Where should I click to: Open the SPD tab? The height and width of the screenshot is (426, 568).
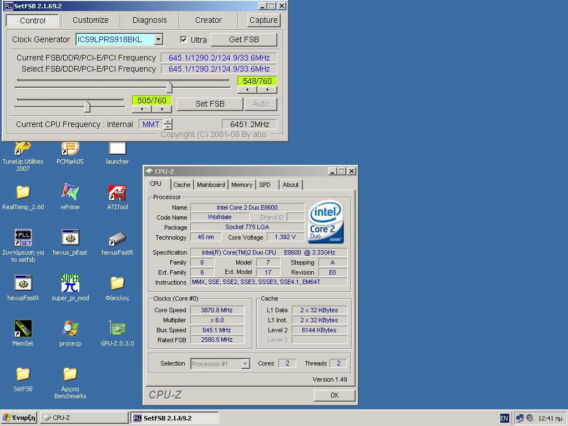coord(265,185)
